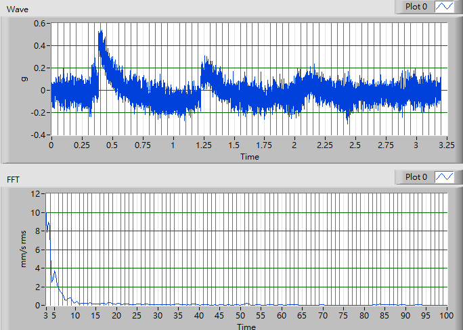Click the 3 start value on FFT X-axis

pos(45,315)
